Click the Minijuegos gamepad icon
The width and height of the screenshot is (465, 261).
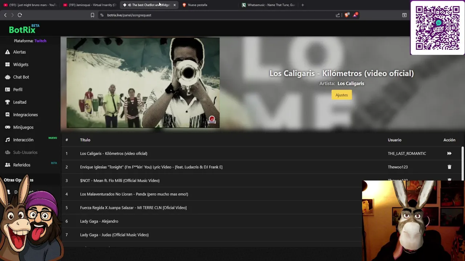point(7,127)
